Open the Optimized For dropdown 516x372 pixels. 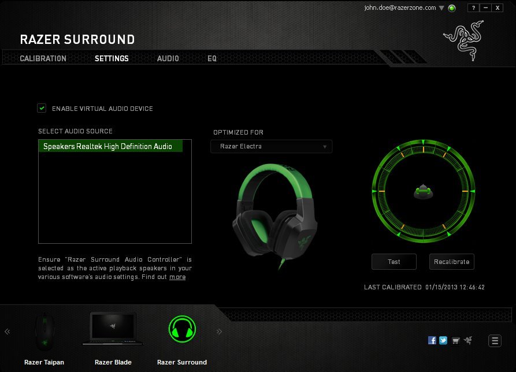click(x=271, y=146)
